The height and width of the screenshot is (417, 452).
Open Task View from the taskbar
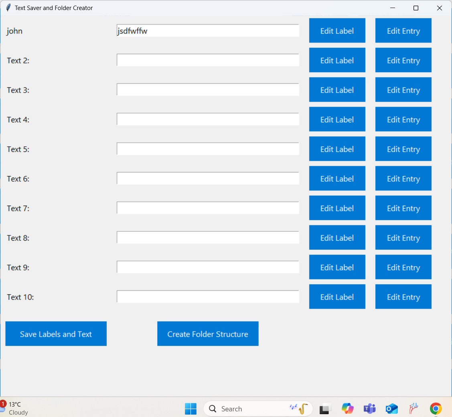325,409
